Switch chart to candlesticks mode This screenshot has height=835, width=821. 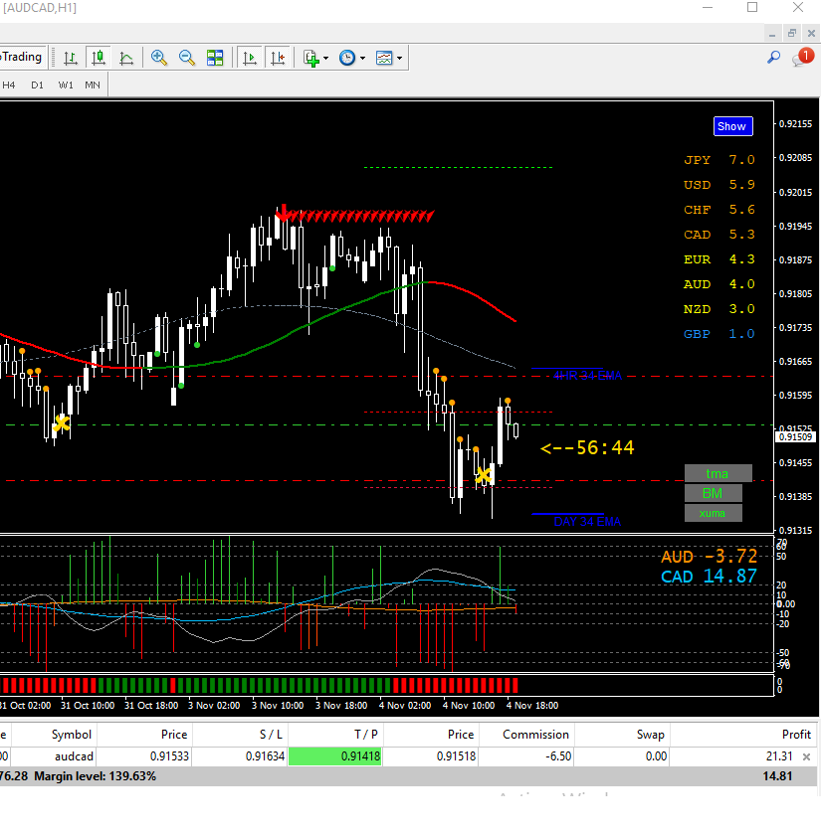point(99,58)
